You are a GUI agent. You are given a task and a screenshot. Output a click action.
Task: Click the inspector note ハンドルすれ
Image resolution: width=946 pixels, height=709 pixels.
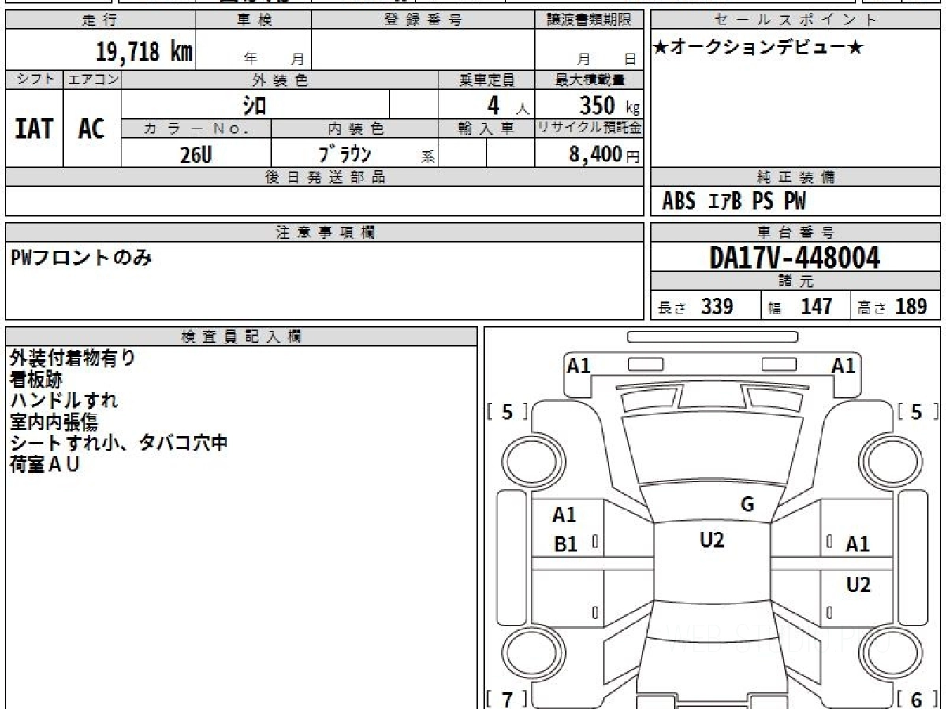[x=64, y=400]
